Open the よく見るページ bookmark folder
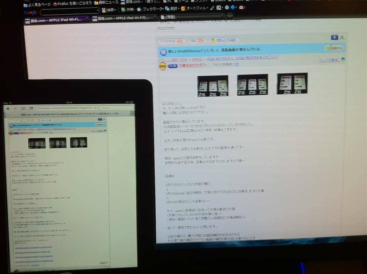367x274 pixels. 37,4
